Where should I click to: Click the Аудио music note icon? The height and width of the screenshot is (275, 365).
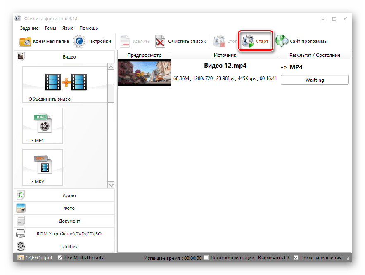(x=21, y=195)
